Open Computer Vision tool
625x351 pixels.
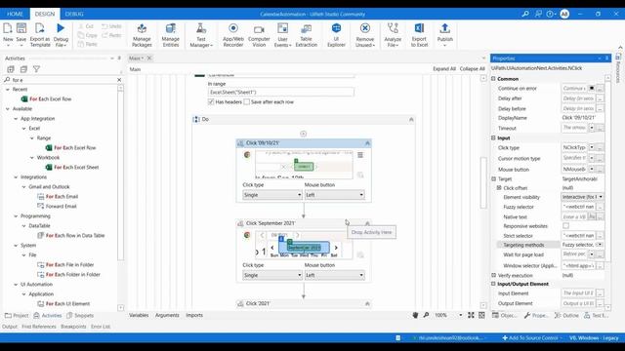(259, 35)
